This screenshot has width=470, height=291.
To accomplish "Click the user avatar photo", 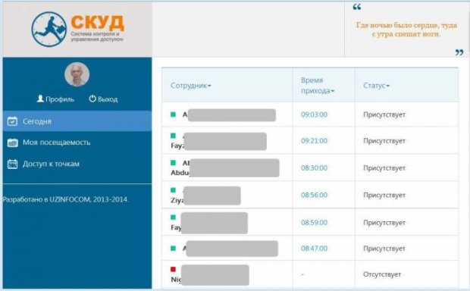I will [77, 74].
